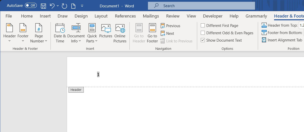This screenshot has height=132, width=304.
Task: Click the Save icon in title bar
Action: click(43, 6)
